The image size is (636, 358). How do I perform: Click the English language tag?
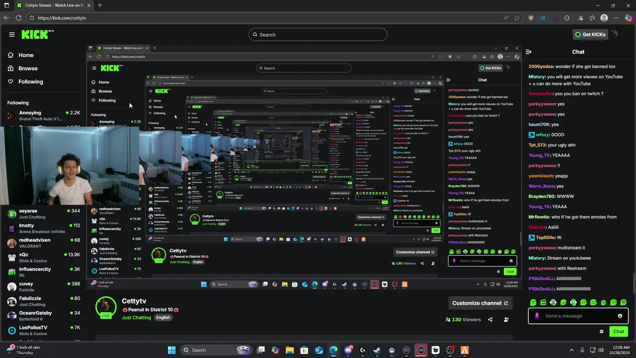(x=163, y=318)
